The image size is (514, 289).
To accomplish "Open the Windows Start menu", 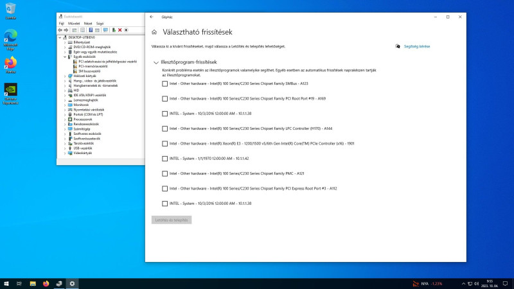I will (6, 284).
